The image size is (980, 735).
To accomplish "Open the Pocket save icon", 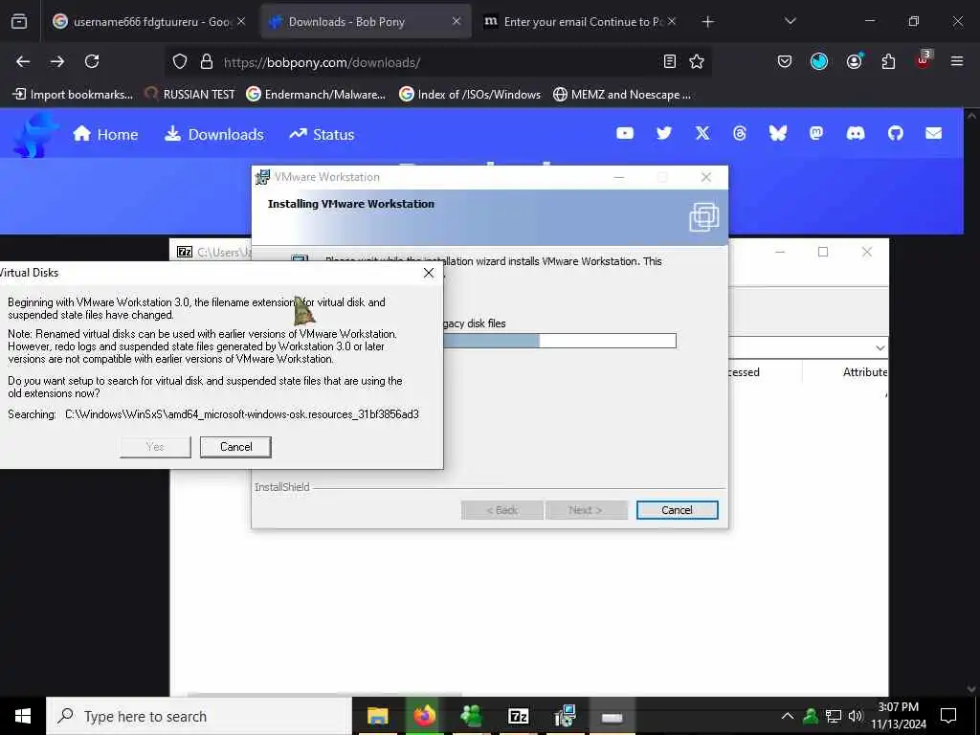I will [785, 61].
